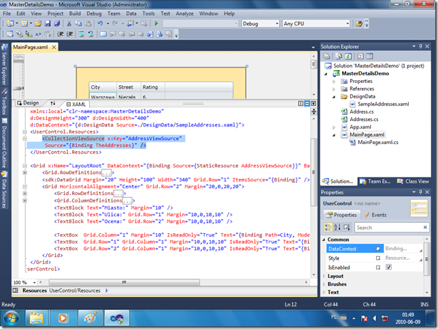Image resolution: width=438 pixels, height=329 pixels.
Task: Click the Comment selection icon
Action: point(82,34)
